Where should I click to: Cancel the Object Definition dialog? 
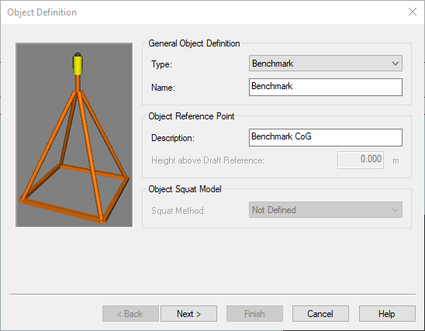[320, 314]
